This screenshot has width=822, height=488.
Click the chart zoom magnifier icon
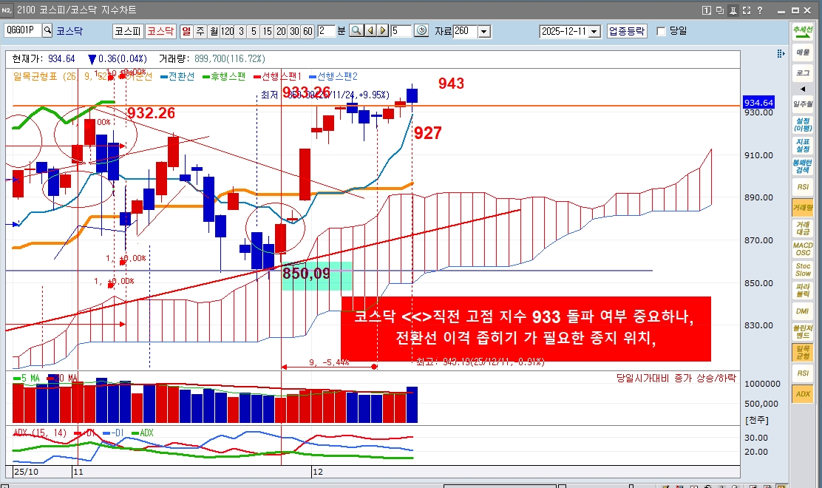click(356, 31)
